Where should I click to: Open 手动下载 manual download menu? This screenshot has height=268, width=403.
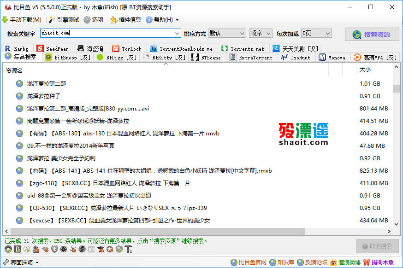[22, 20]
